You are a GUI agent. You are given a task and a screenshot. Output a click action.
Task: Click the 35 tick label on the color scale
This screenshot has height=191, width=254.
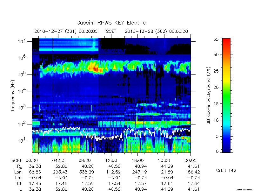[x=216, y=39]
